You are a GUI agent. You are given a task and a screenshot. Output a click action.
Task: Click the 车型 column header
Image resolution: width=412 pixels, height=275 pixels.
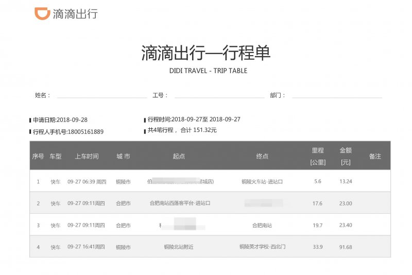pyautogui.click(x=56, y=156)
